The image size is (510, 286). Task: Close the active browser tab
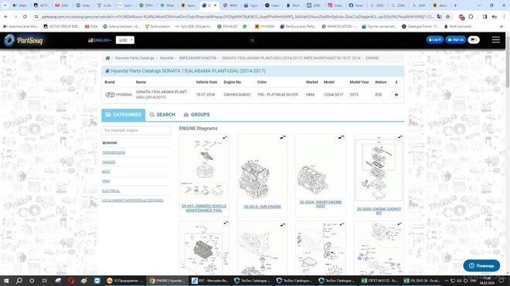[215, 5]
